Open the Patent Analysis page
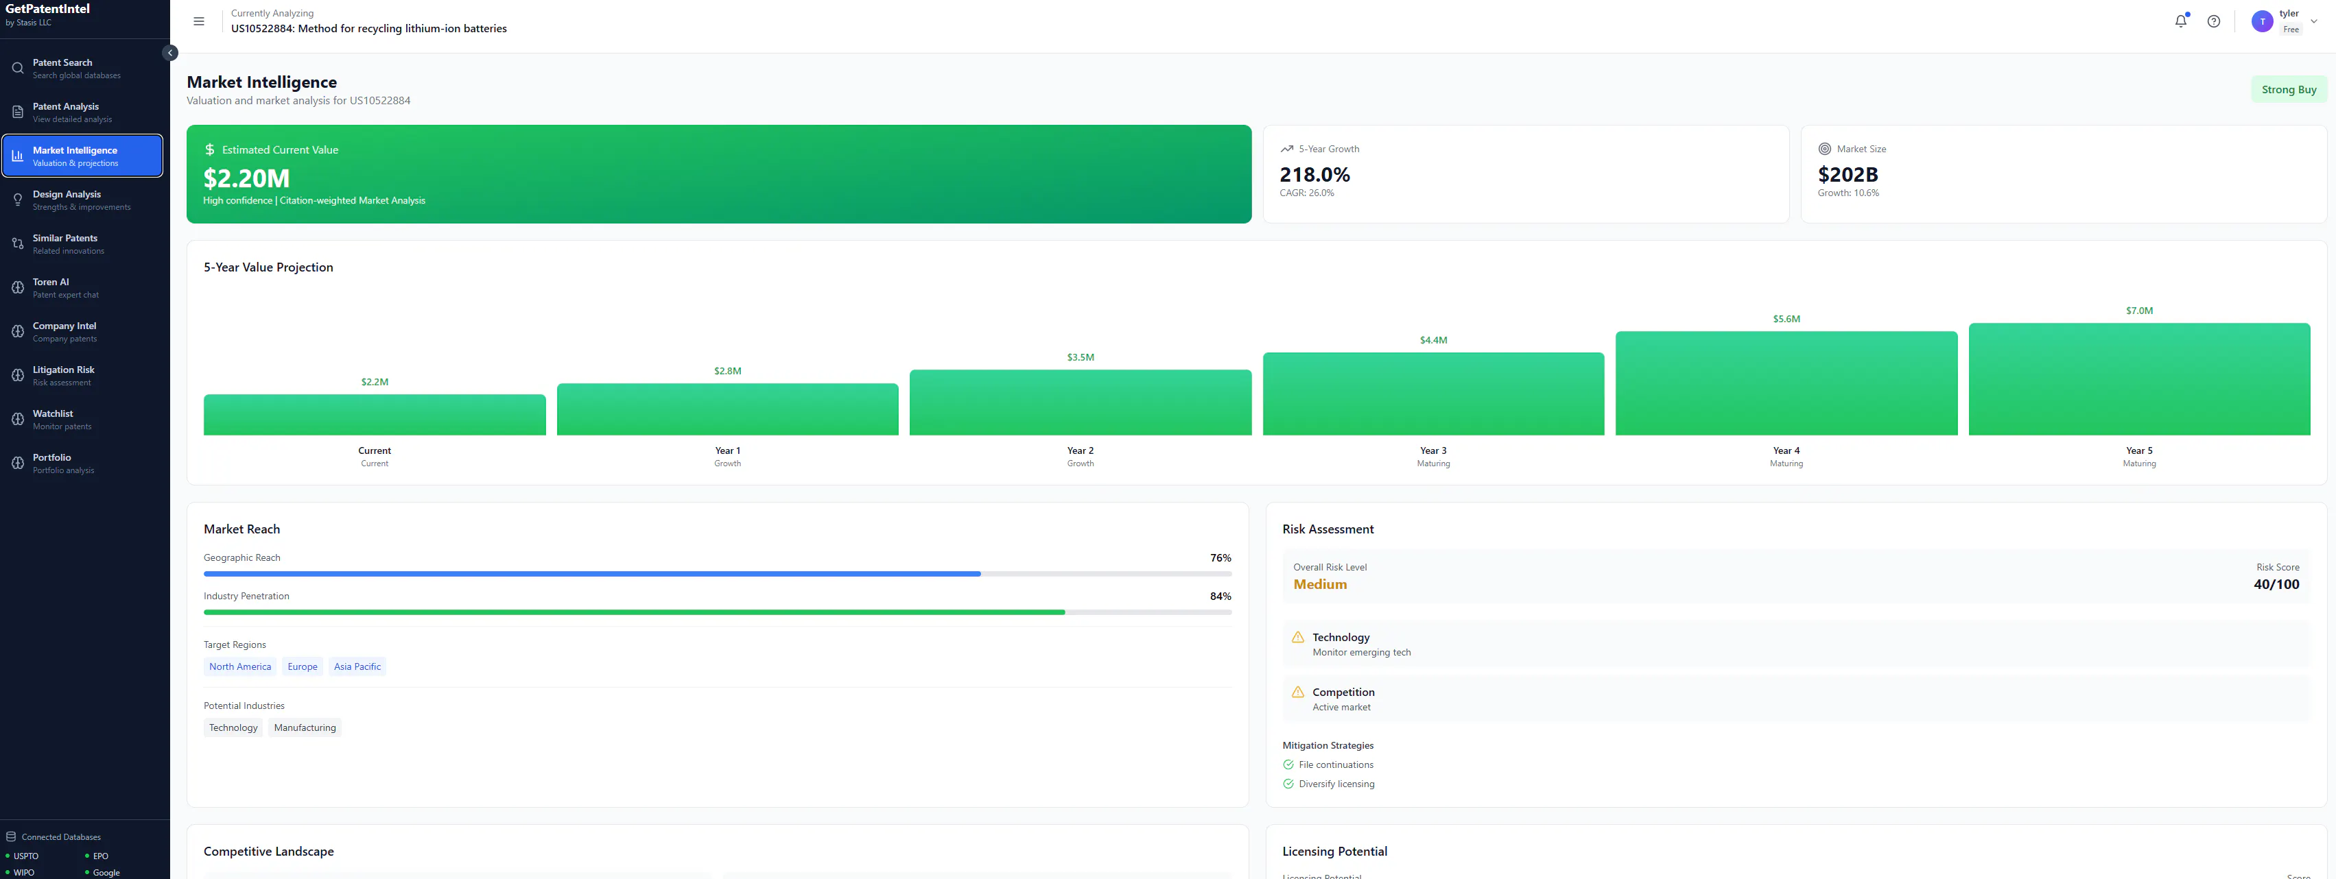Screen dimensions: 2336x879 coord(82,112)
